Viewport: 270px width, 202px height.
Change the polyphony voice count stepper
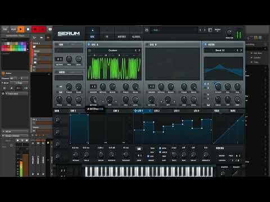[238, 156]
